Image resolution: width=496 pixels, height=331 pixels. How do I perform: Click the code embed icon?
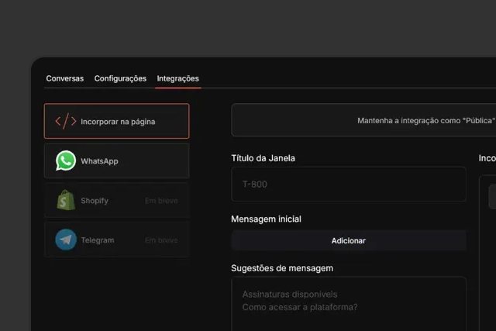66,121
